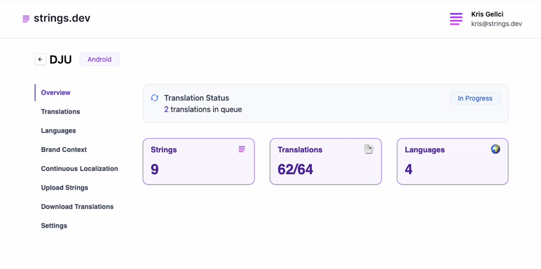
Task: Select Brand Context in the sidebar
Action: [64, 150]
